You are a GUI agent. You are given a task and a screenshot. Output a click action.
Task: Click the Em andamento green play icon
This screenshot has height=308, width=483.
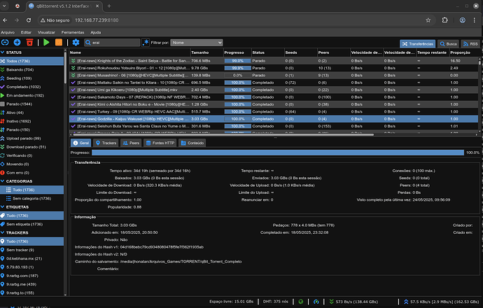[3, 95]
